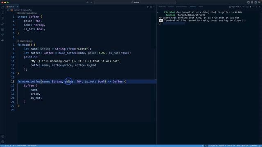This screenshot has height=147, width=262.
Task: Click 'make_coffee' call on line 9
Action: (68, 53)
